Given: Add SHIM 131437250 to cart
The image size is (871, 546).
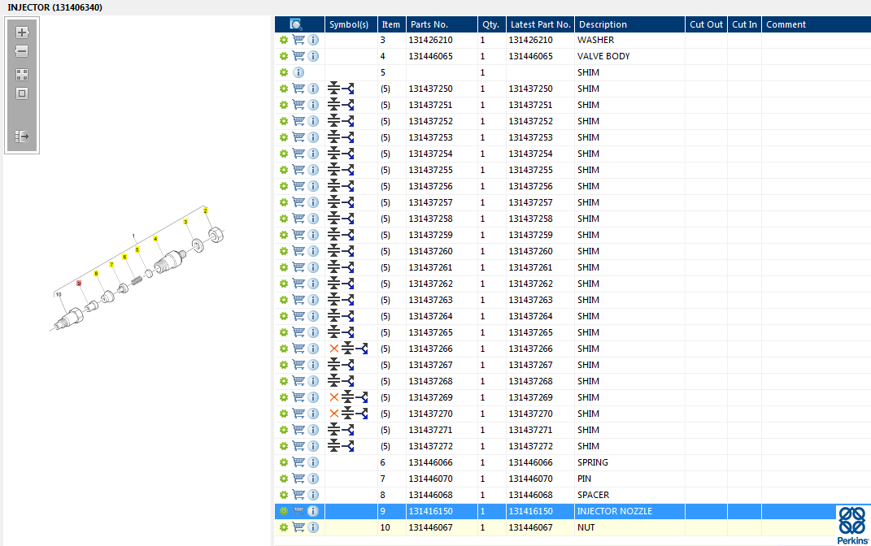Looking at the screenshot, I should (x=298, y=89).
